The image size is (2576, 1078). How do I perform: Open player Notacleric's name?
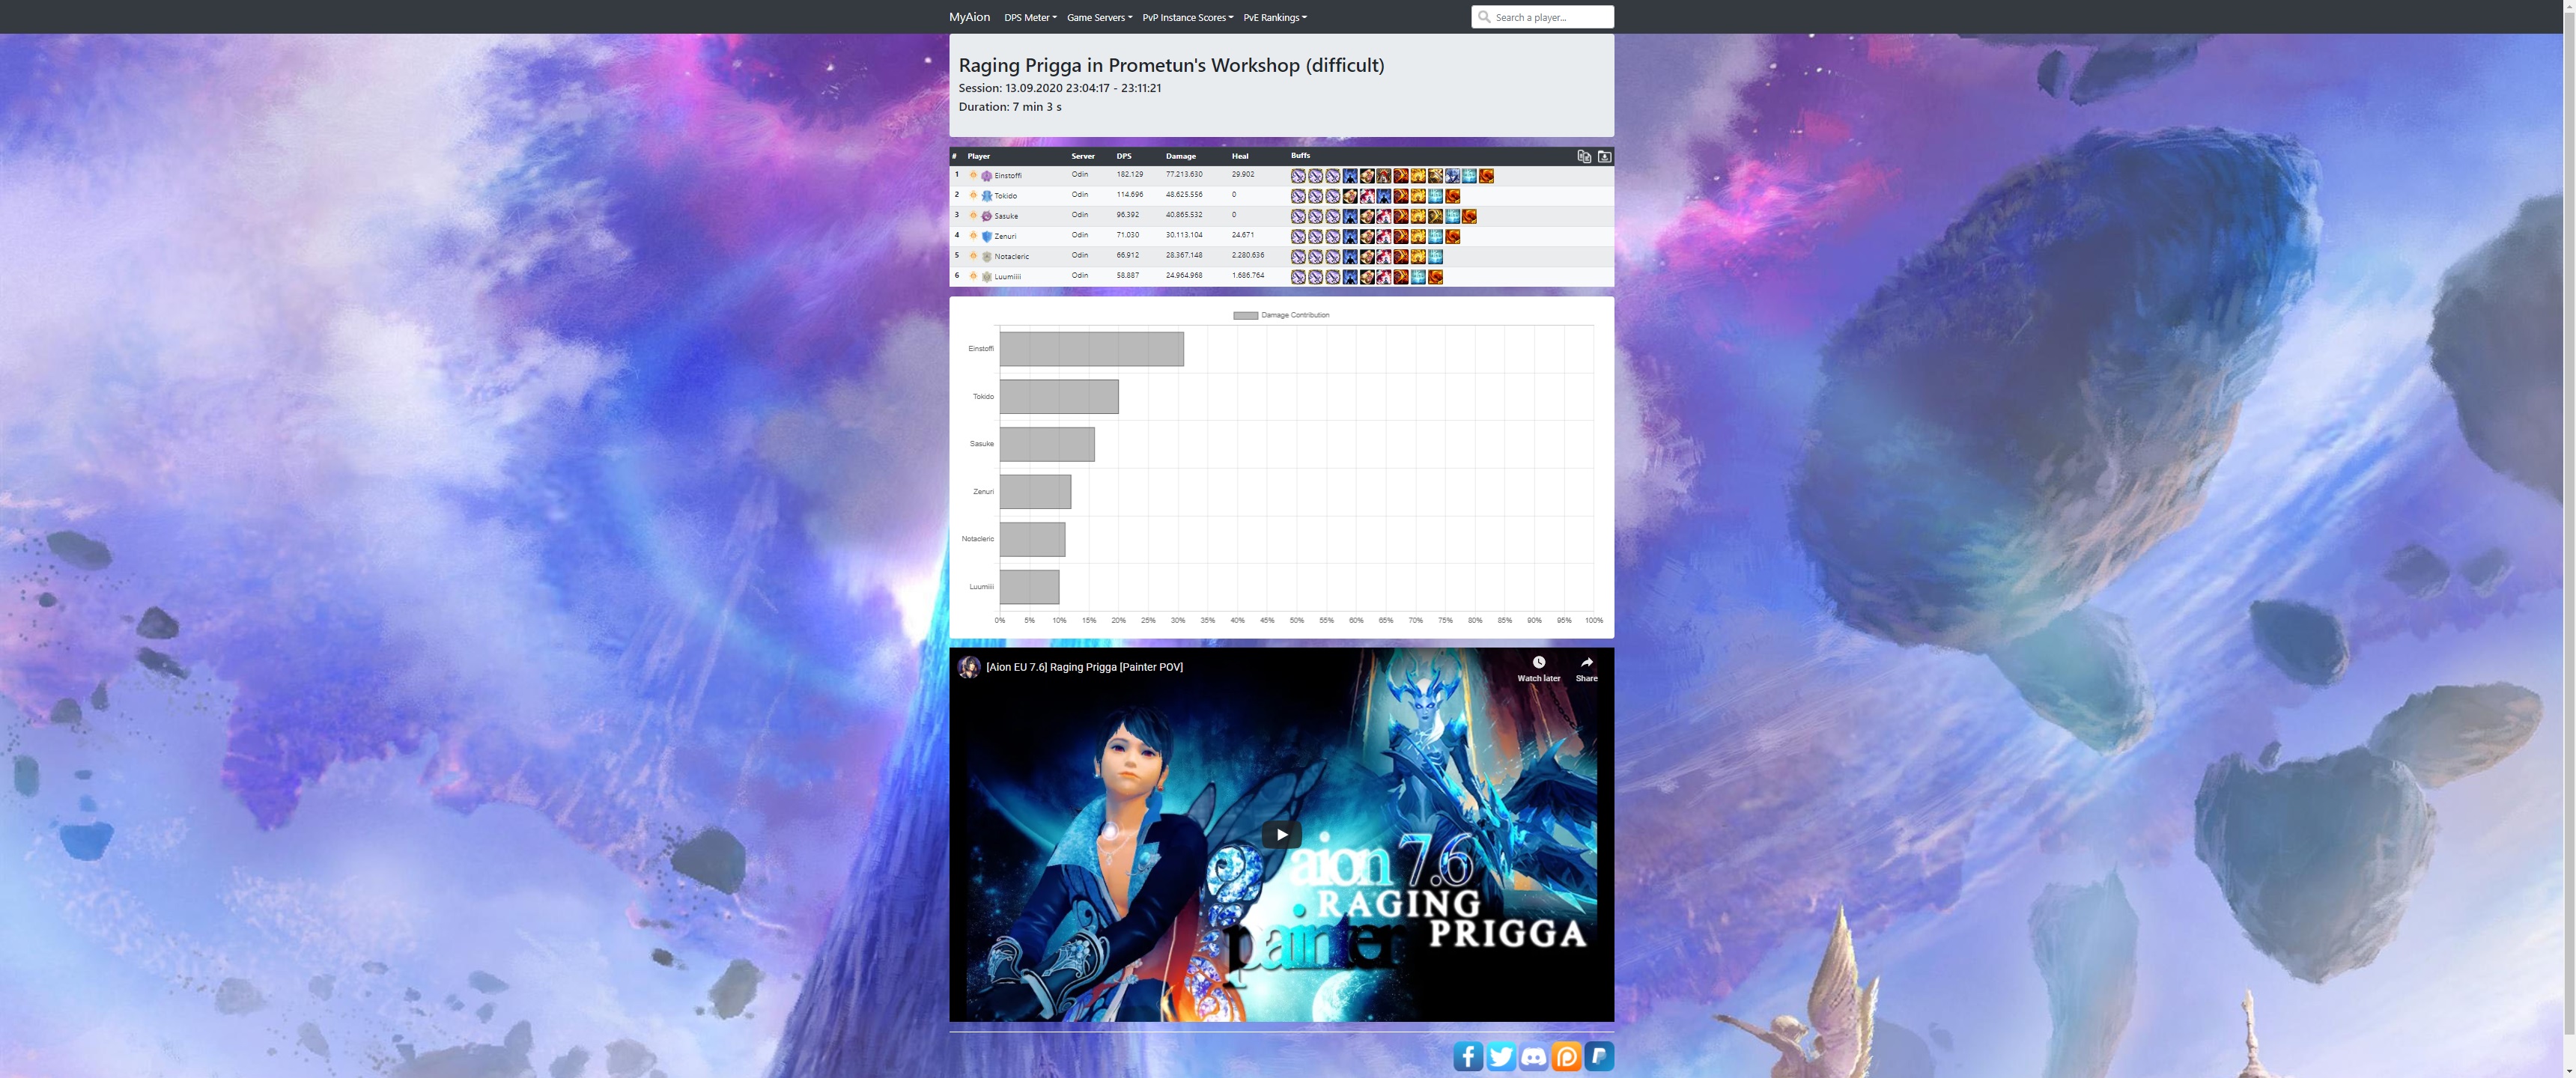(1011, 257)
